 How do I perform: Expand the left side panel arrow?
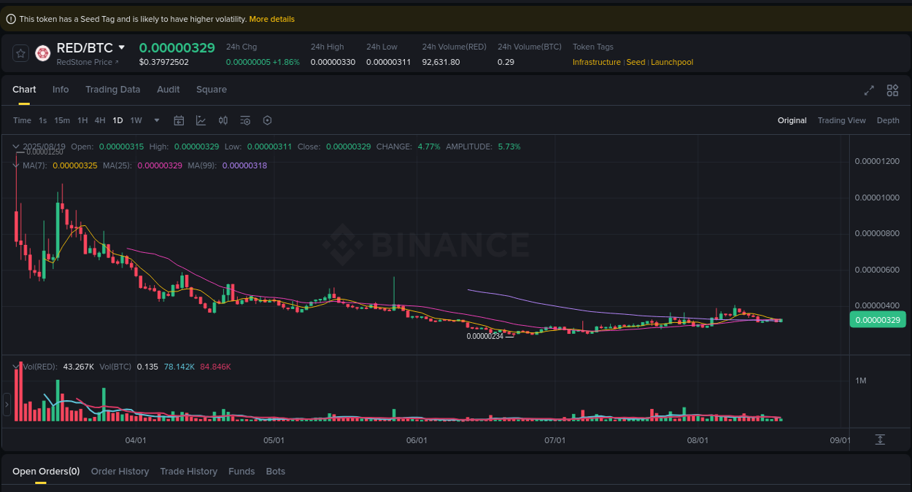[7, 405]
